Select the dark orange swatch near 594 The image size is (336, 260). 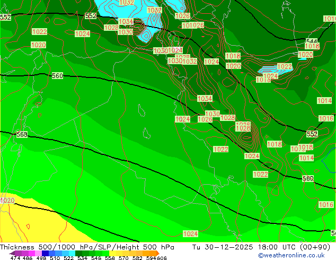point(153,253)
